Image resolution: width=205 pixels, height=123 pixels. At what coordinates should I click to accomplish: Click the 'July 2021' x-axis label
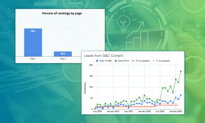[x=128, y=112]
